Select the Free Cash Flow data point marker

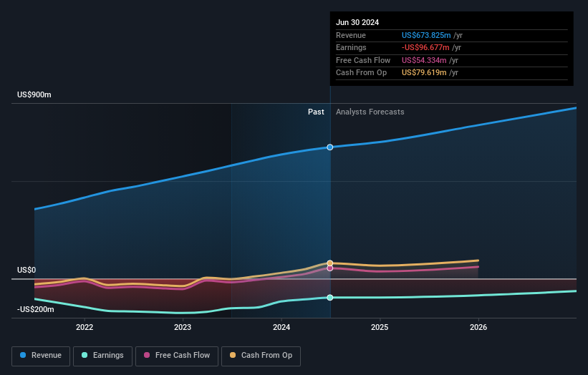pyautogui.click(x=330, y=268)
